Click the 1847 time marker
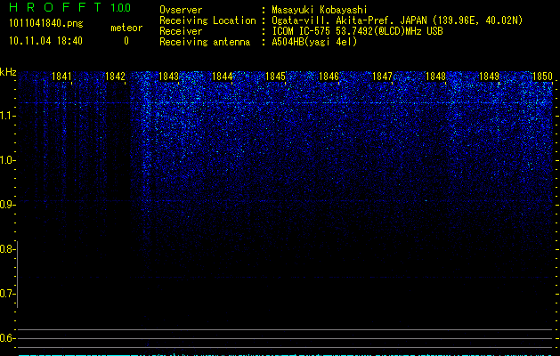This screenshot has height=356, width=560. pyautogui.click(x=382, y=77)
